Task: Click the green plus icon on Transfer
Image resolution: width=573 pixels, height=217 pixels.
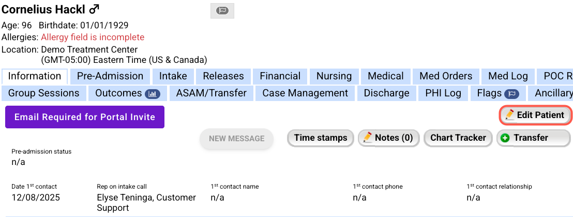Action: pos(505,138)
